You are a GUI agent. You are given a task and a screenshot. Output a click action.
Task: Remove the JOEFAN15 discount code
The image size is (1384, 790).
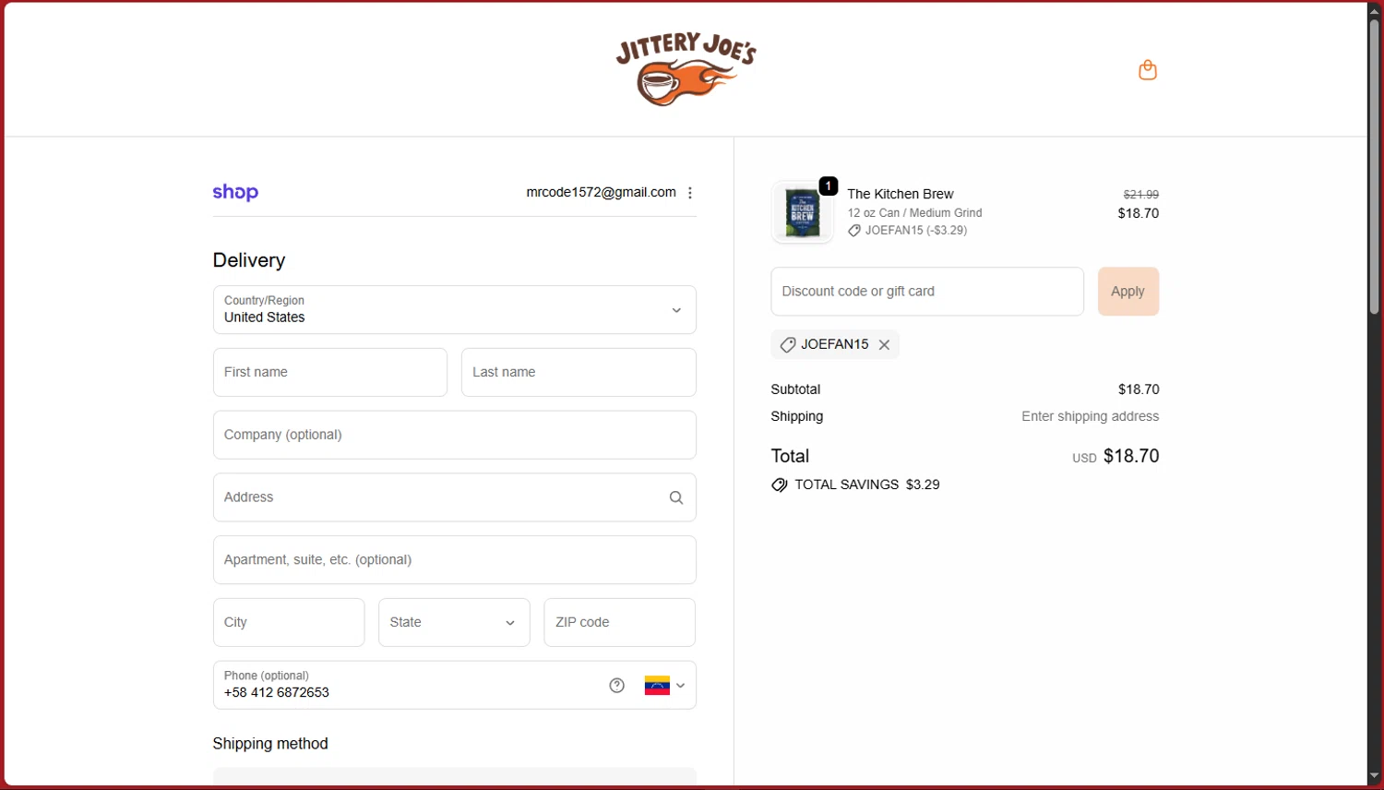[884, 344]
